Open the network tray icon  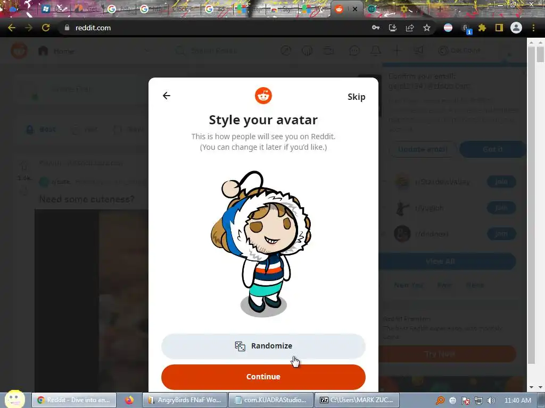pos(478,401)
